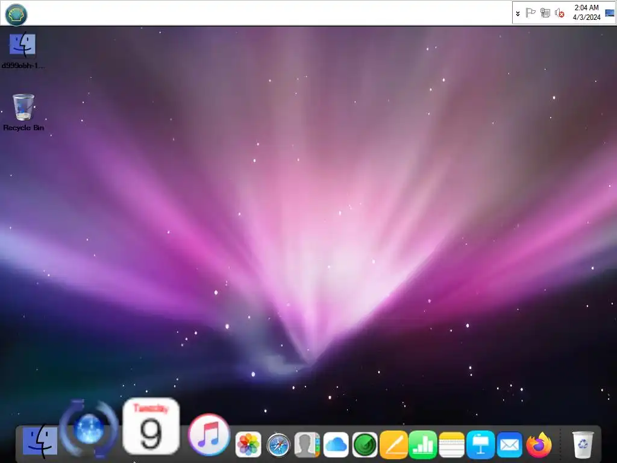Click the show desktop icon beside the clock

610,13
